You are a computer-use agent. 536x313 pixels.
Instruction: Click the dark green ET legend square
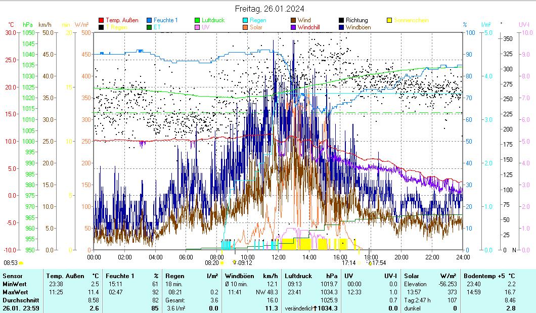click(150, 27)
